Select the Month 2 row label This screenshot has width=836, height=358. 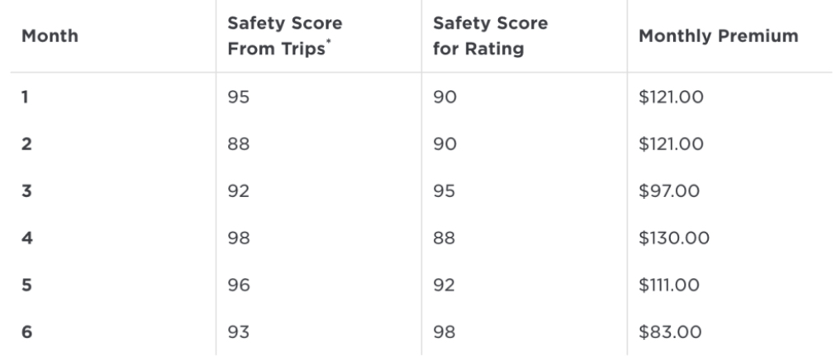(26, 144)
